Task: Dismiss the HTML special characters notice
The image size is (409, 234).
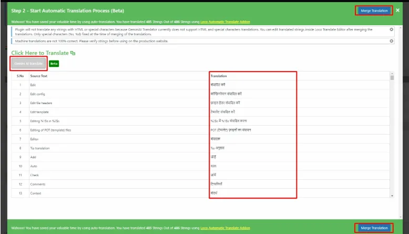Action: click(391, 29)
